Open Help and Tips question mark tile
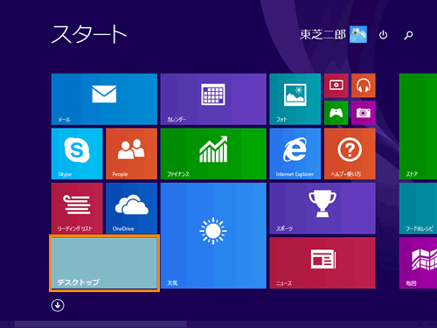This screenshot has width=437, height=328. [x=350, y=154]
